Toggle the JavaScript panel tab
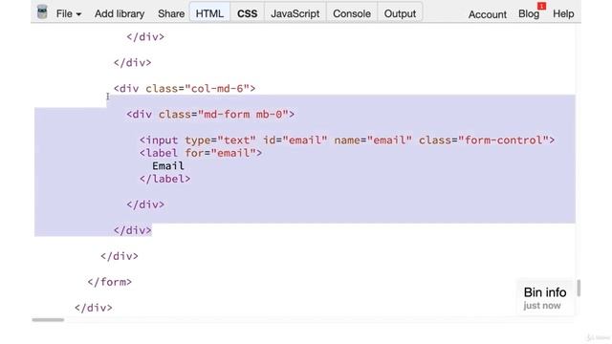Viewport: 612px width, 344px height. [x=295, y=12]
